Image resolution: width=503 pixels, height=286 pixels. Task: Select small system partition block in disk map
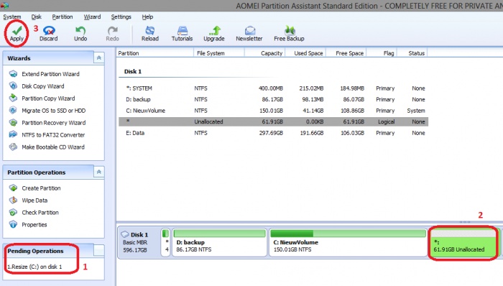[x=165, y=242]
